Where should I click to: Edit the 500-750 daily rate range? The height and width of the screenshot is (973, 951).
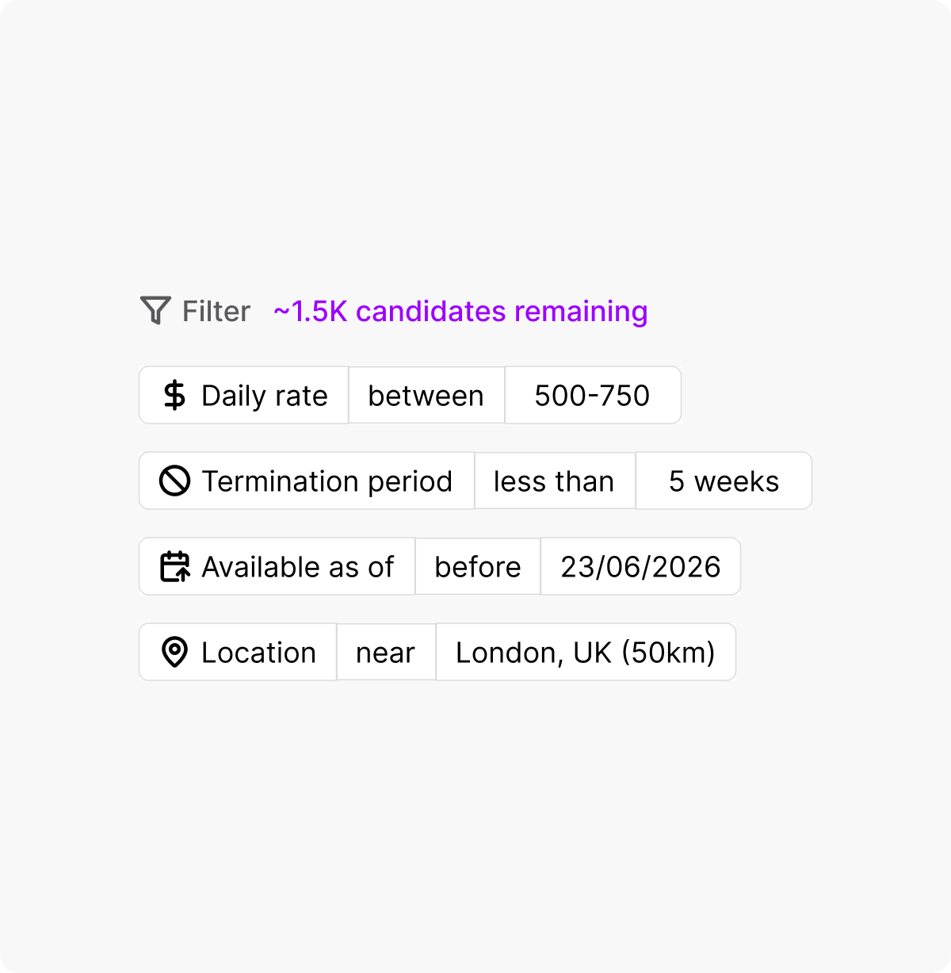pos(592,395)
